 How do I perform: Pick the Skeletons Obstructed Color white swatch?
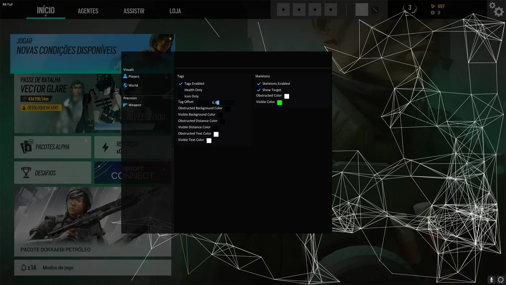point(287,96)
